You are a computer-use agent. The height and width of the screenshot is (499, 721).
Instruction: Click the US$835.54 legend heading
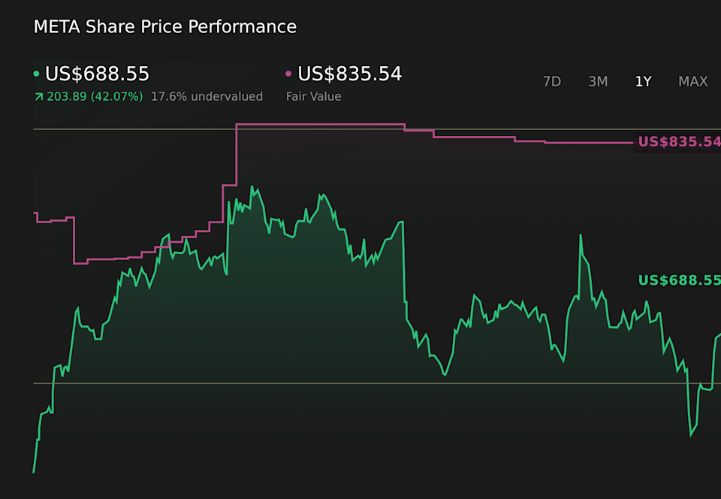[x=349, y=74]
